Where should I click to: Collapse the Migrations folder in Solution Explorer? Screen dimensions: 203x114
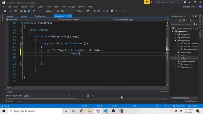click(x=175, y=41)
